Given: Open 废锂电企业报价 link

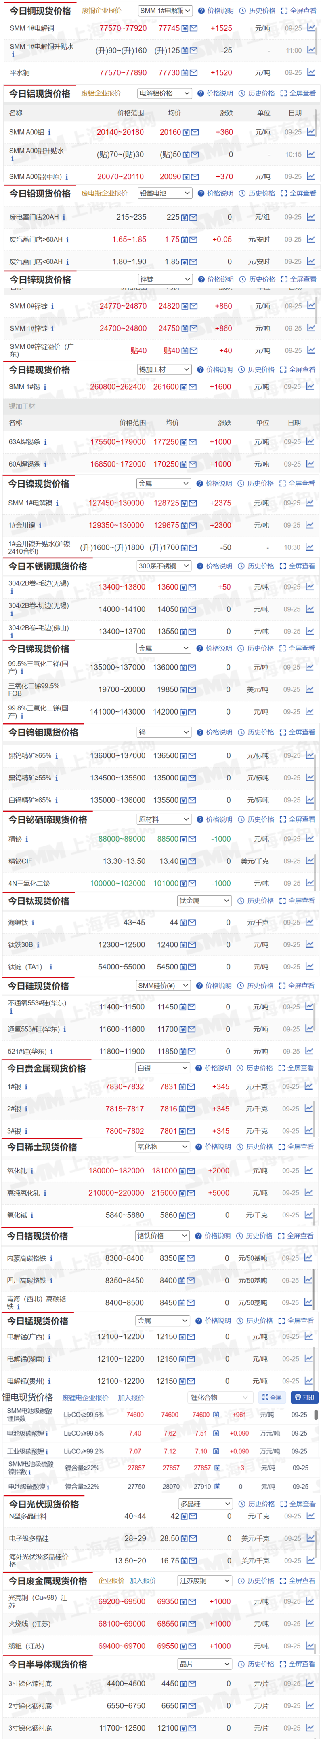Looking at the screenshot, I should (85, 1398).
